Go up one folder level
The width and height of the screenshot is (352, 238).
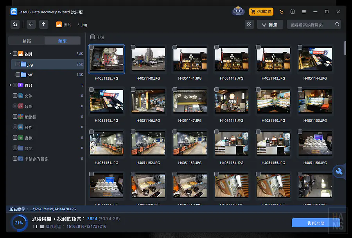pyautogui.click(x=43, y=25)
